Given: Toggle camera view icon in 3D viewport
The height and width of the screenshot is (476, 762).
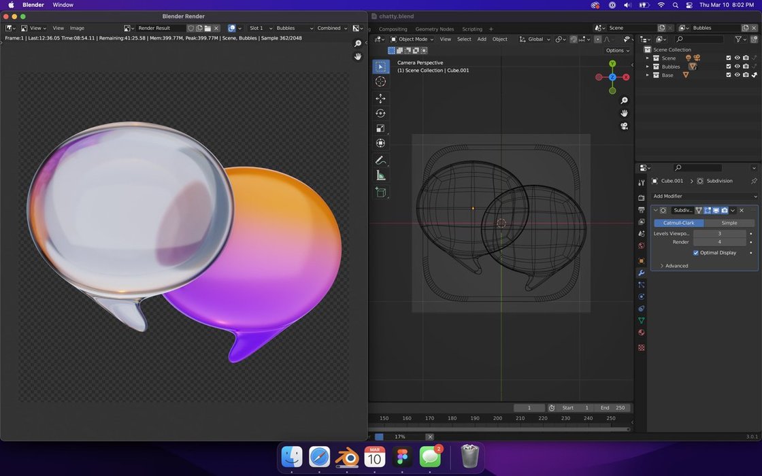Looking at the screenshot, I should point(624,126).
